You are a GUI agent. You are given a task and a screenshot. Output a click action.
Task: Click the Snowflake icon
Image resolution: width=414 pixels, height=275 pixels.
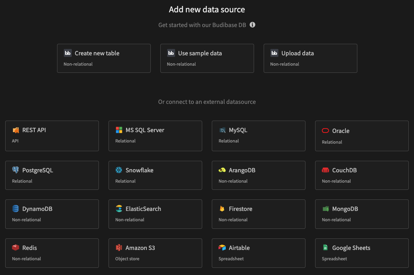point(119,170)
